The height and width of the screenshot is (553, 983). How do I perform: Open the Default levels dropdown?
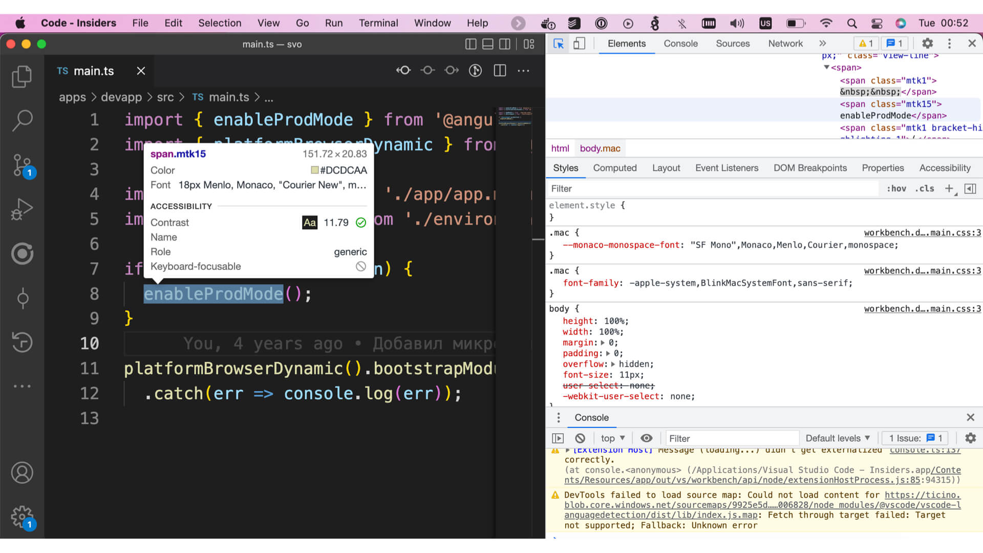(838, 438)
